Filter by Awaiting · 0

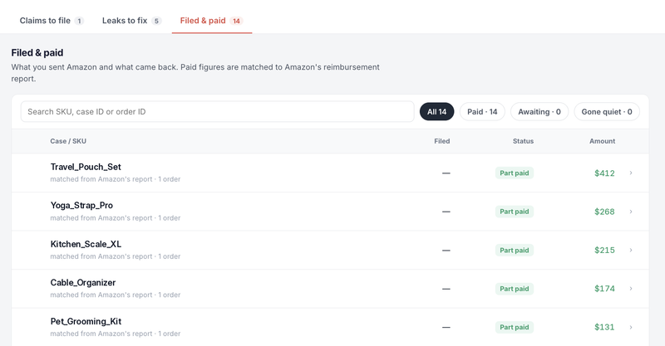[x=539, y=112]
